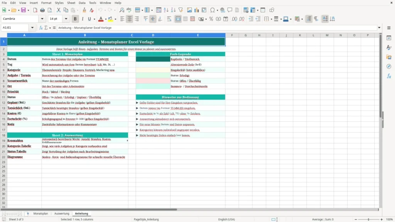Image resolution: width=395 pixels, height=222 pixels.
Task: Switch to the Monatsplan sheet tab
Action: pos(41,214)
